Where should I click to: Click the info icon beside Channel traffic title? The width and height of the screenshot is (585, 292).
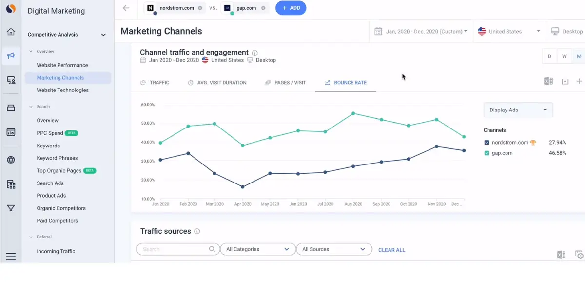tap(254, 53)
